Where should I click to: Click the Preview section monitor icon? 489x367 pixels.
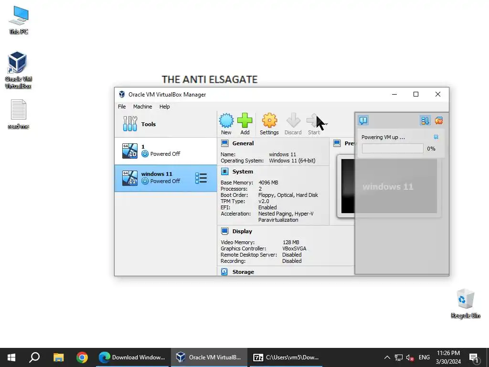337,143
